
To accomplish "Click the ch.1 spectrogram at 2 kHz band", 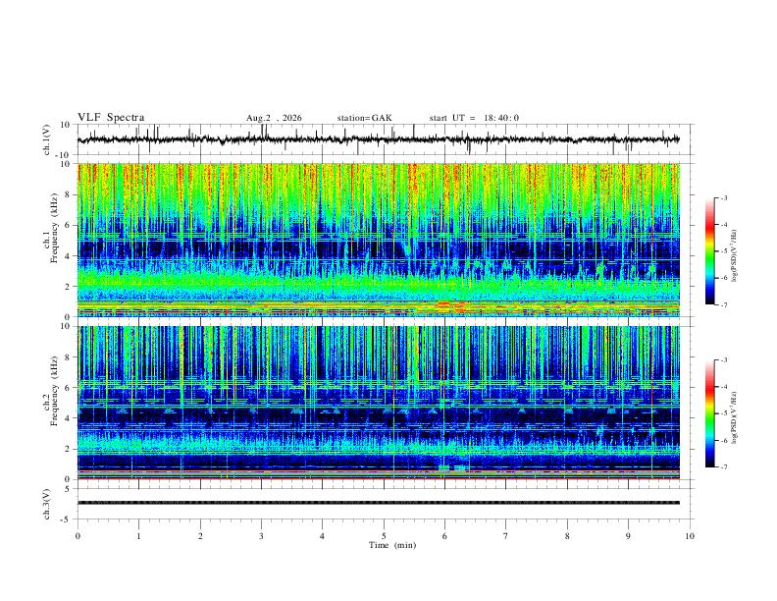I will click(379, 285).
